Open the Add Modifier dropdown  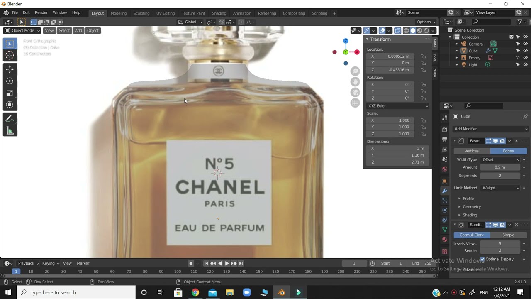490,129
